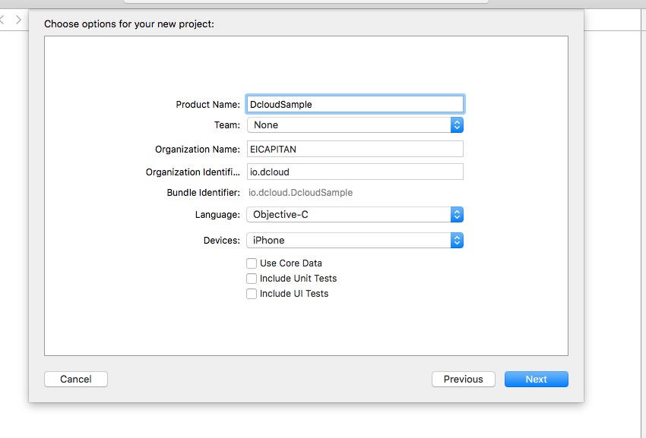Viewport: 646px width, 438px height.
Task: Cancel the new project dialog
Action: pyautogui.click(x=76, y=379)
